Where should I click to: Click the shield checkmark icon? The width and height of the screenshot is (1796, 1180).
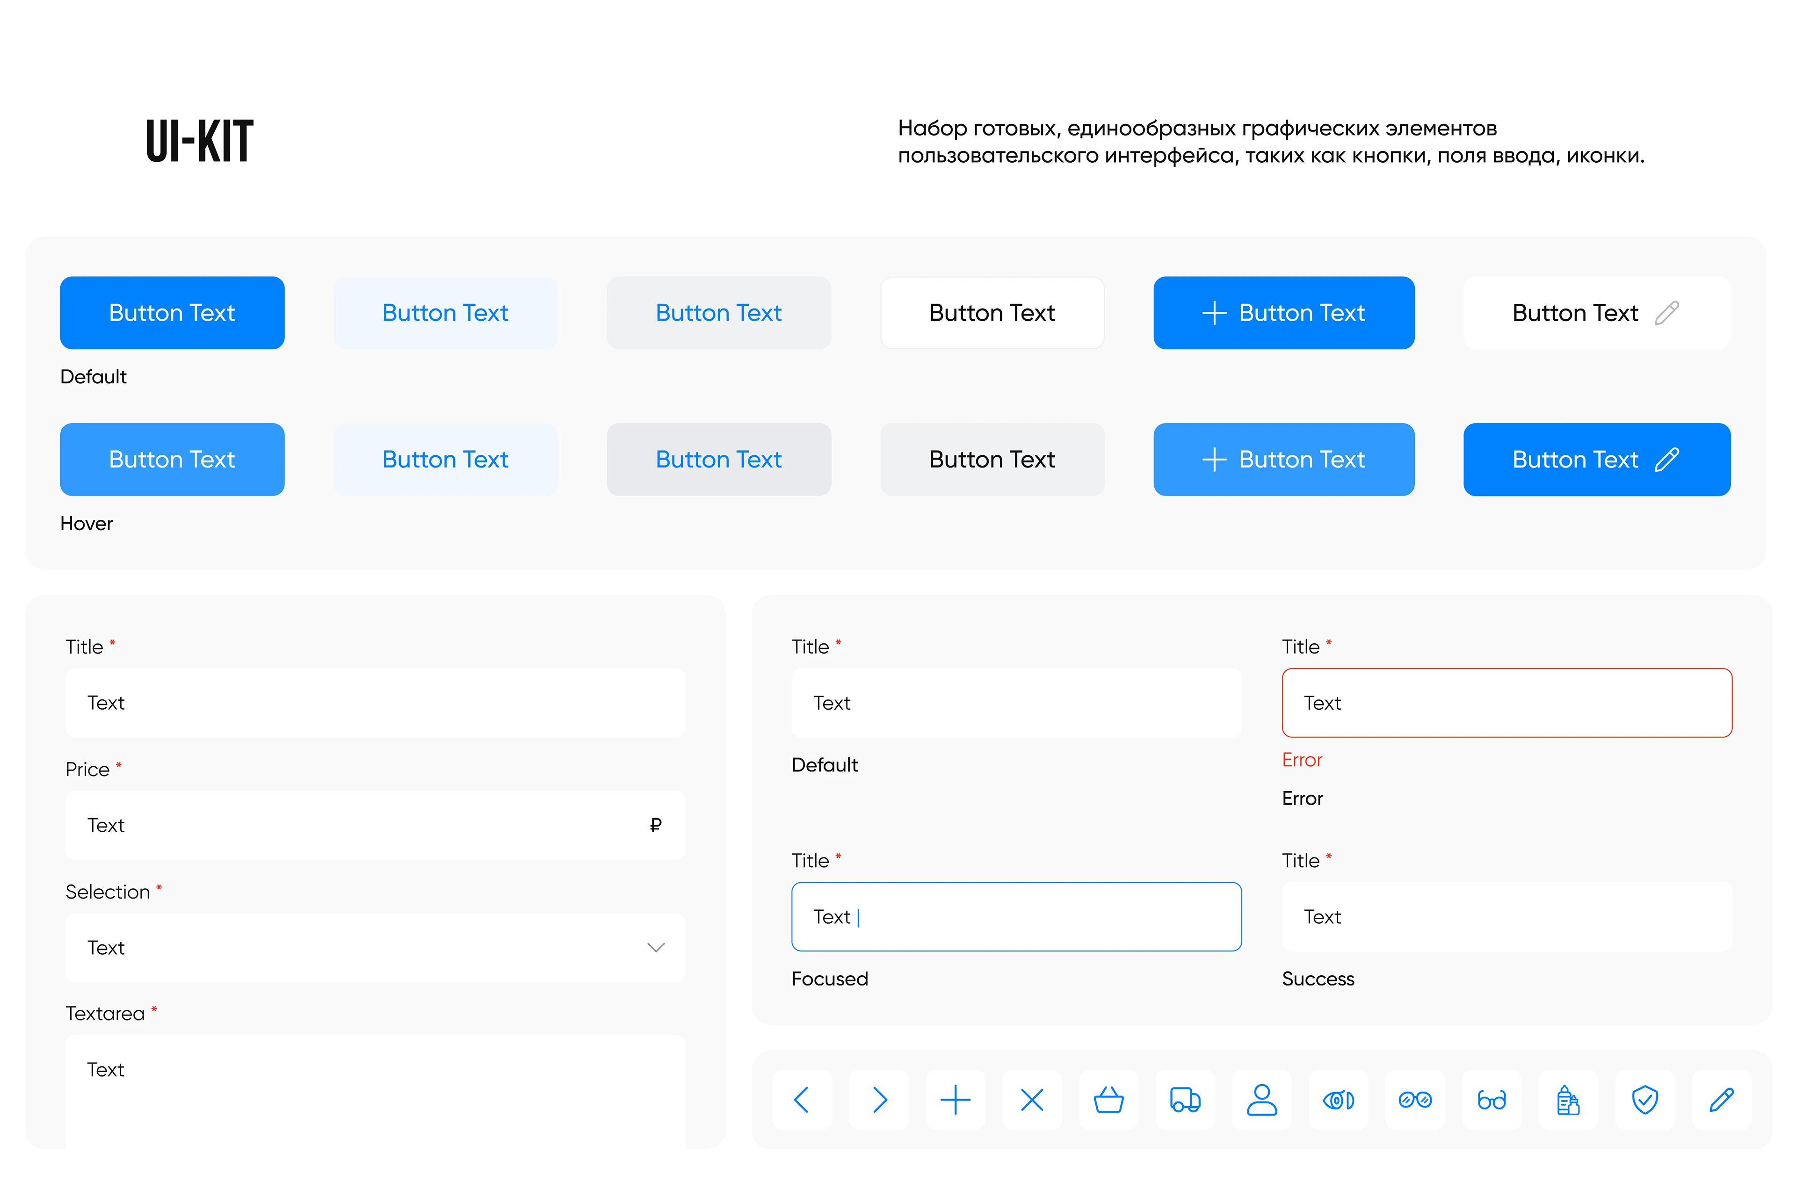tap(1644, 1100)
